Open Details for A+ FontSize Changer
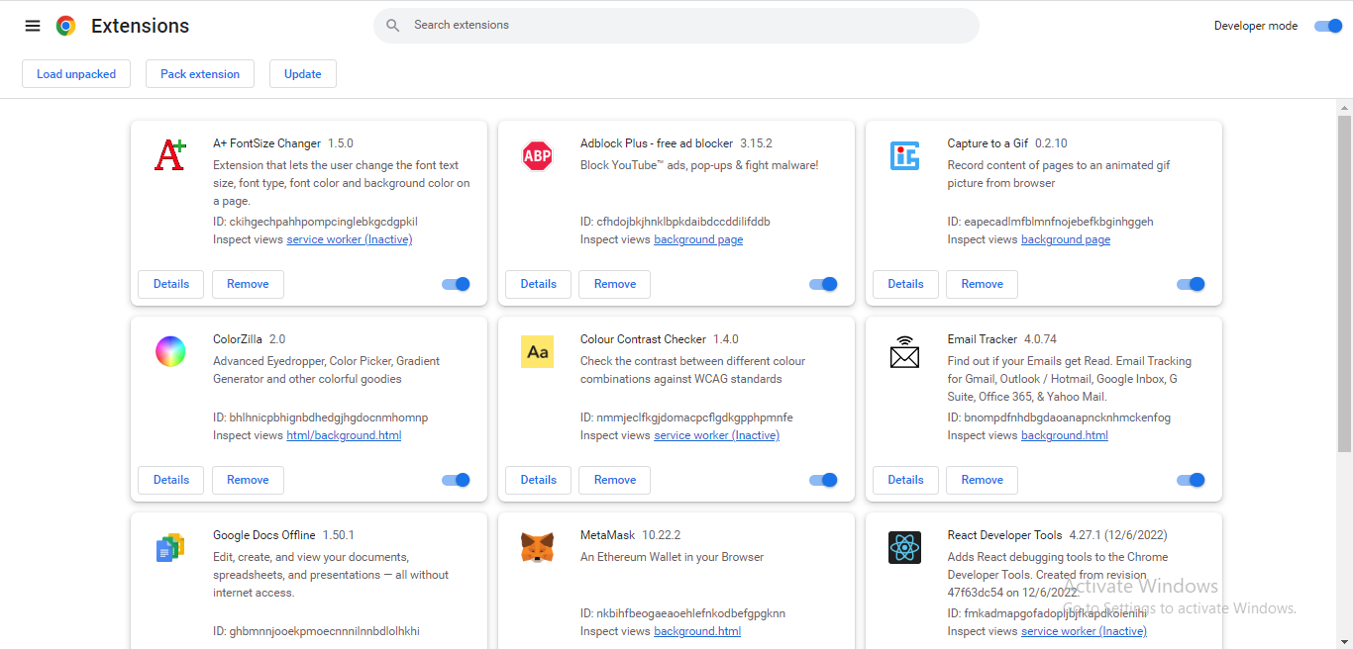 (171, 284)
